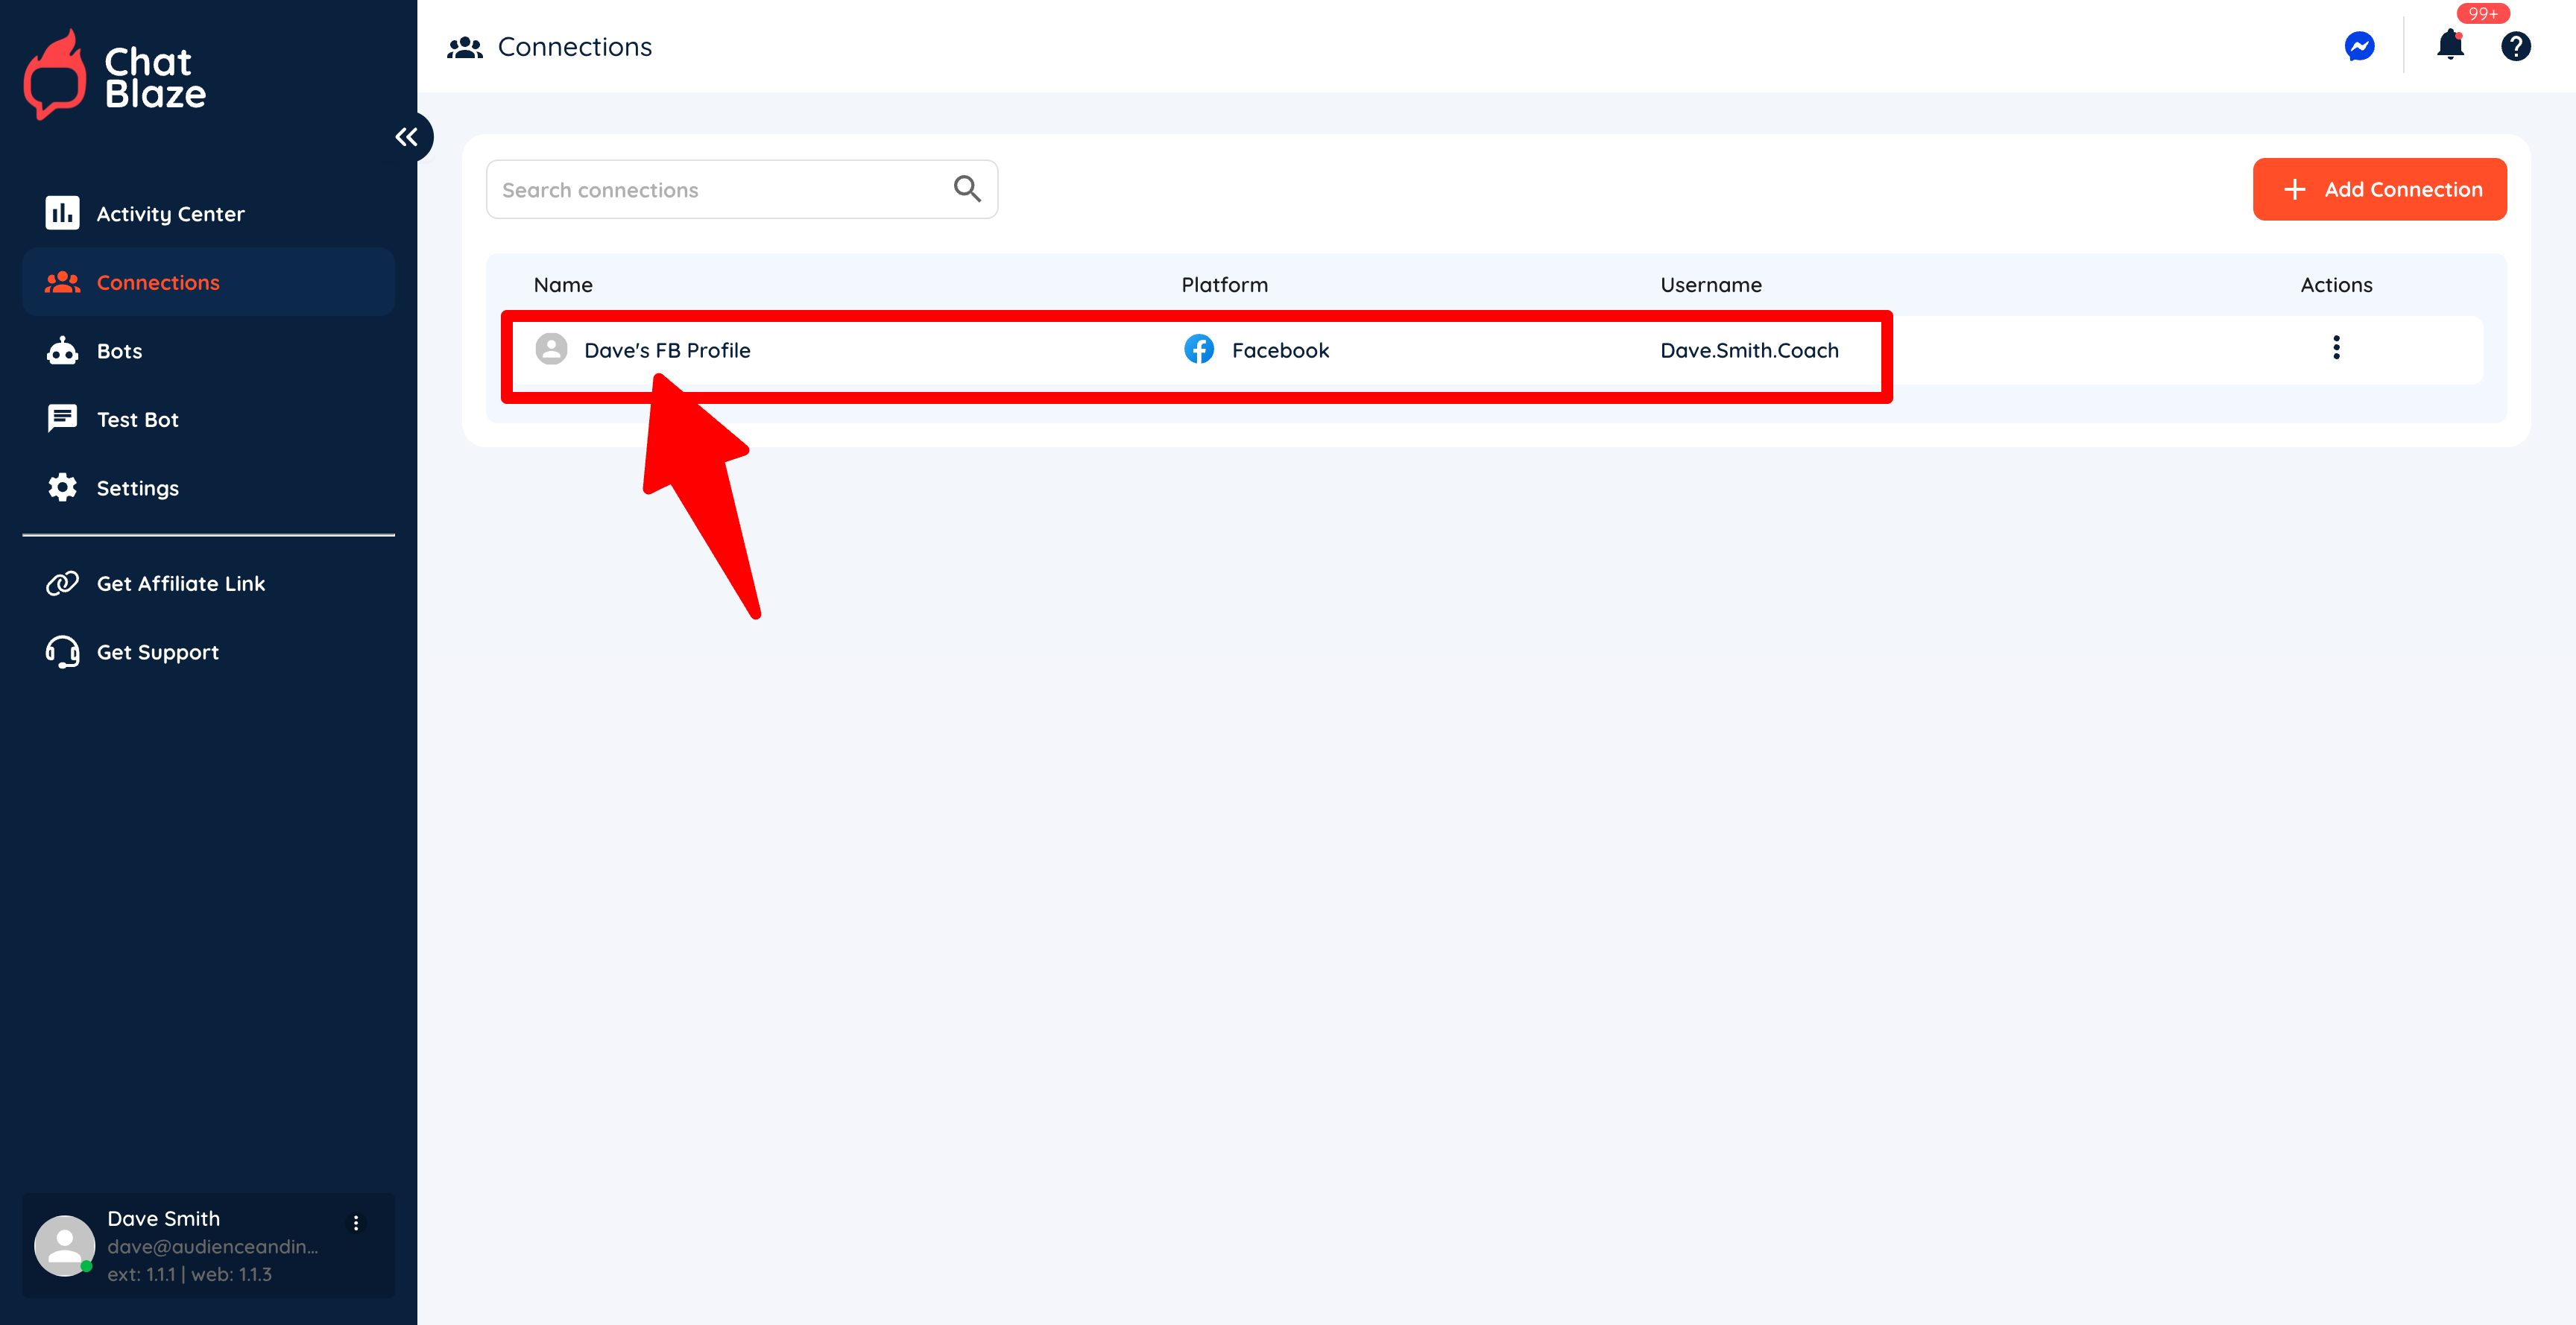Collapse the sidebar with double chevron
2576x1325 pixels.
click(406, 137)
